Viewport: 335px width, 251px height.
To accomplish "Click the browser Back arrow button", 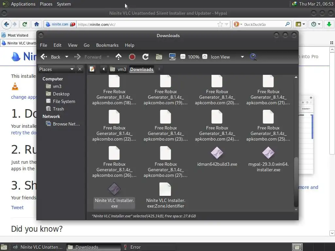I will pos(7,24).
